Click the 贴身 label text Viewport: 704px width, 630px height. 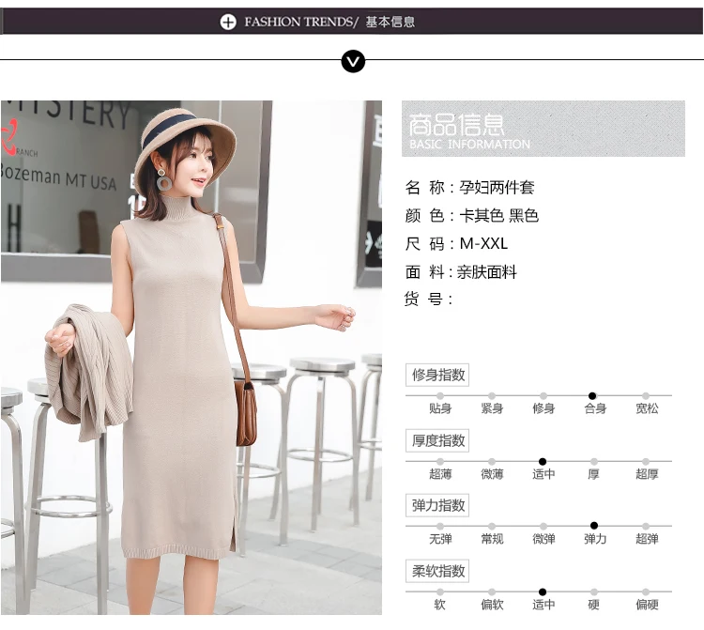pos(440,408)
